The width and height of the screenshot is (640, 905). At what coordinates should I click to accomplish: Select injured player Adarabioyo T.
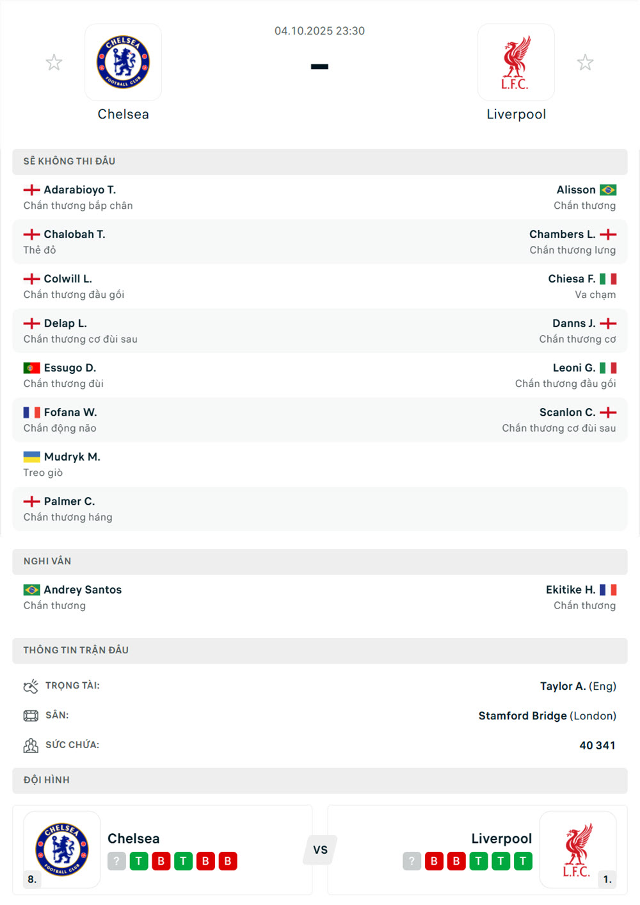click(79, 190)
